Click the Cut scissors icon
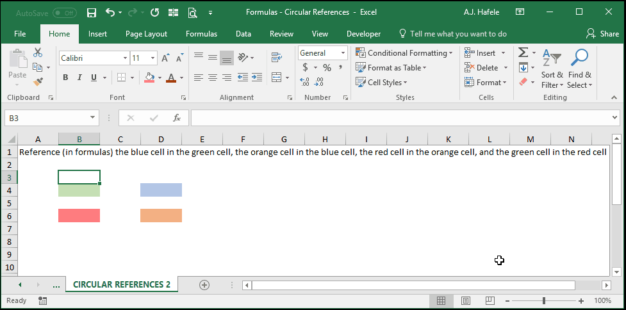Image resolution: width=626 pixels, height=310 pixels. 38,53
